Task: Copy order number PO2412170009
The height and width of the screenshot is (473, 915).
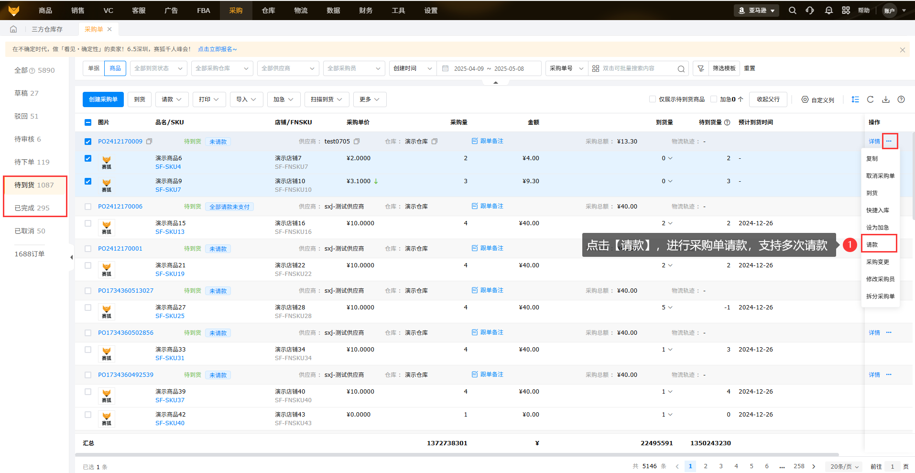Action: tap(149, 142)
